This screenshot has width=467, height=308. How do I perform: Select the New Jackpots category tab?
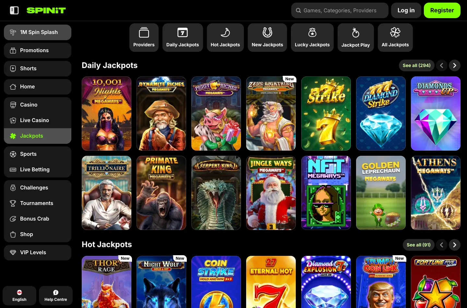267,38
